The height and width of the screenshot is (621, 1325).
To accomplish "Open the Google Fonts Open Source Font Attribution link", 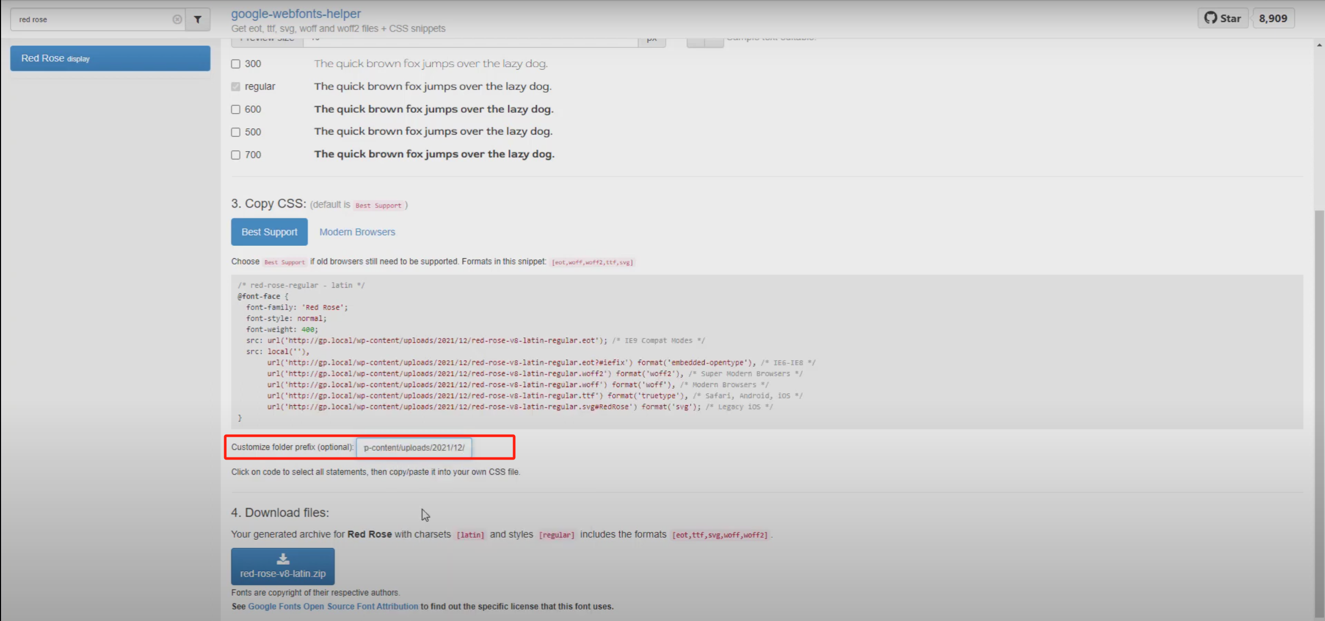I will pos(333,606).
